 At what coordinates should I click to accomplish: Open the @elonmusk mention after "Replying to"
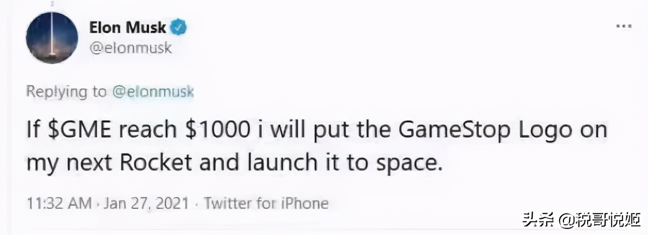click(x=153, y=92)
